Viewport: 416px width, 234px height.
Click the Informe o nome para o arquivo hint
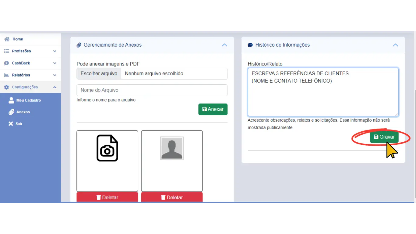(x=106, y=100)
